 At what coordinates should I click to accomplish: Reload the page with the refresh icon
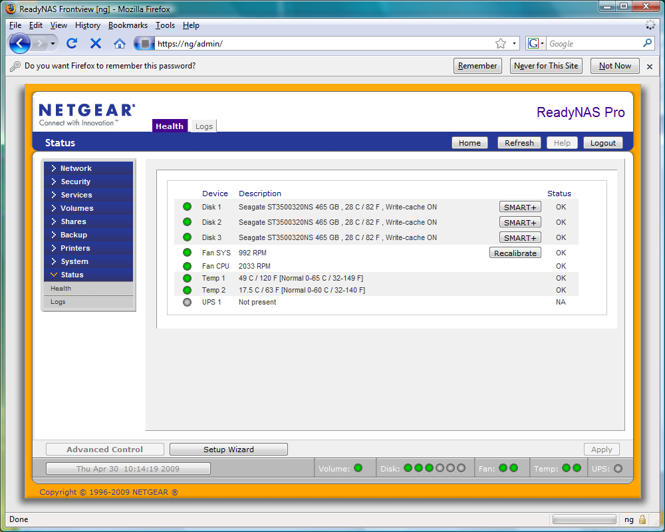[72, 43]
